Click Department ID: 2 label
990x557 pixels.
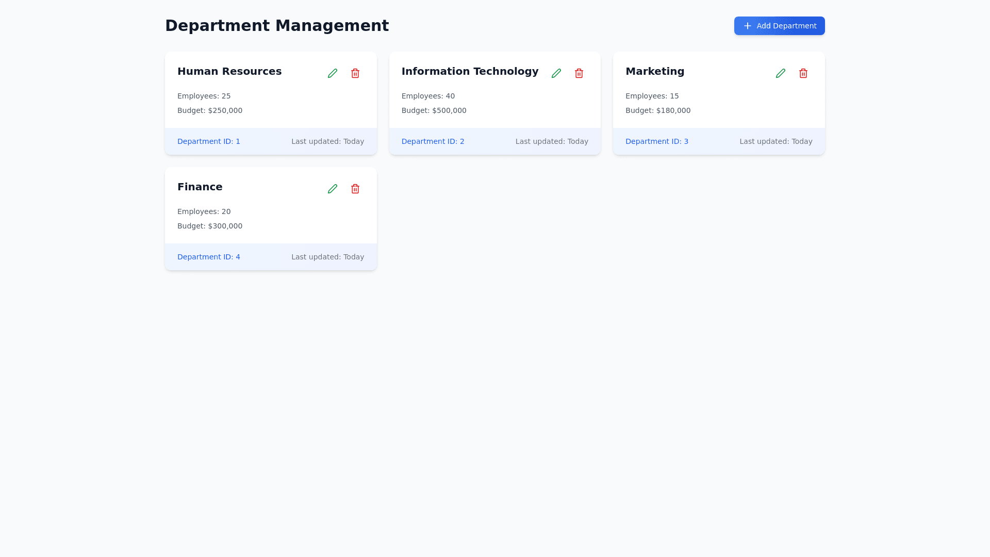coord(433,141)
